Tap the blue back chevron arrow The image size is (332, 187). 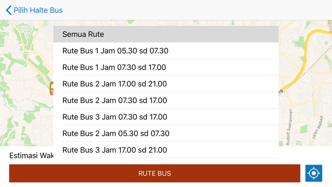tap(8, 10)
